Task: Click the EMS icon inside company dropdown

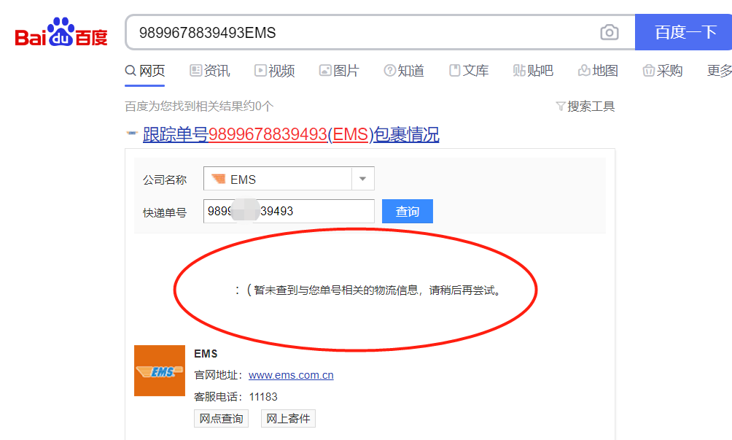Action: tap(218, 179)
